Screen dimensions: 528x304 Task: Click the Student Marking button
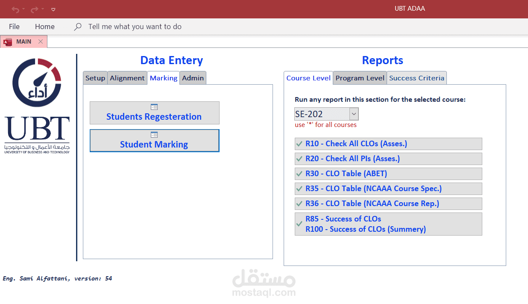pos(155,141)
